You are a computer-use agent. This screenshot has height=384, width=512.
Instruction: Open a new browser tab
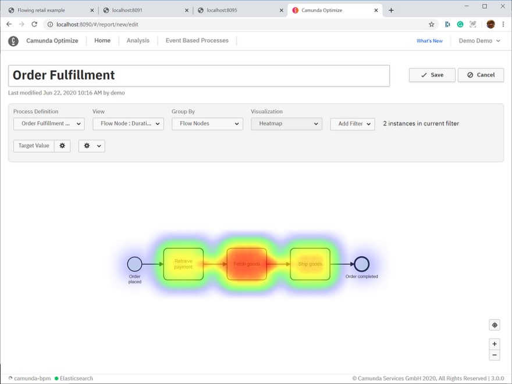coord(391,10)
